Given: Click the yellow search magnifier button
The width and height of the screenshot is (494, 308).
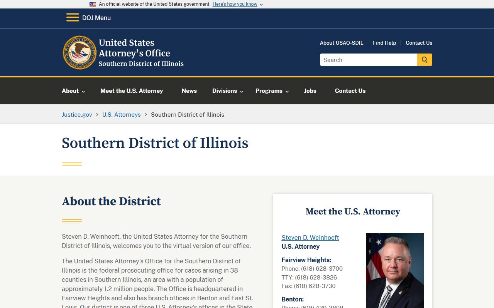Looking at the screenshot, I should [425, 60].
